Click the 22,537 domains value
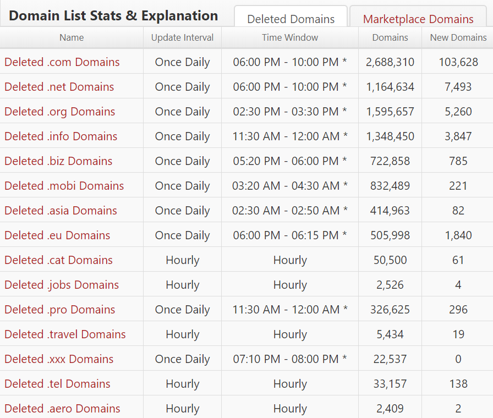This screenshot has width=493, height=418. click(390, 359)
